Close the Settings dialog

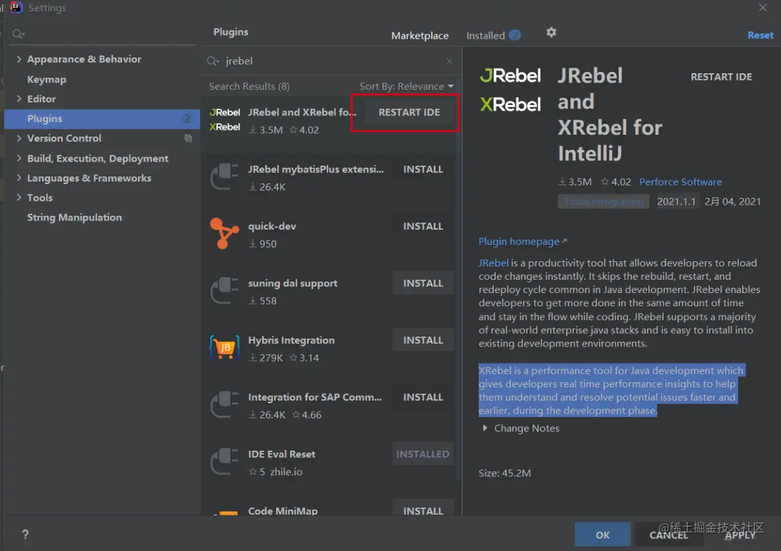(x=763, y=7)
